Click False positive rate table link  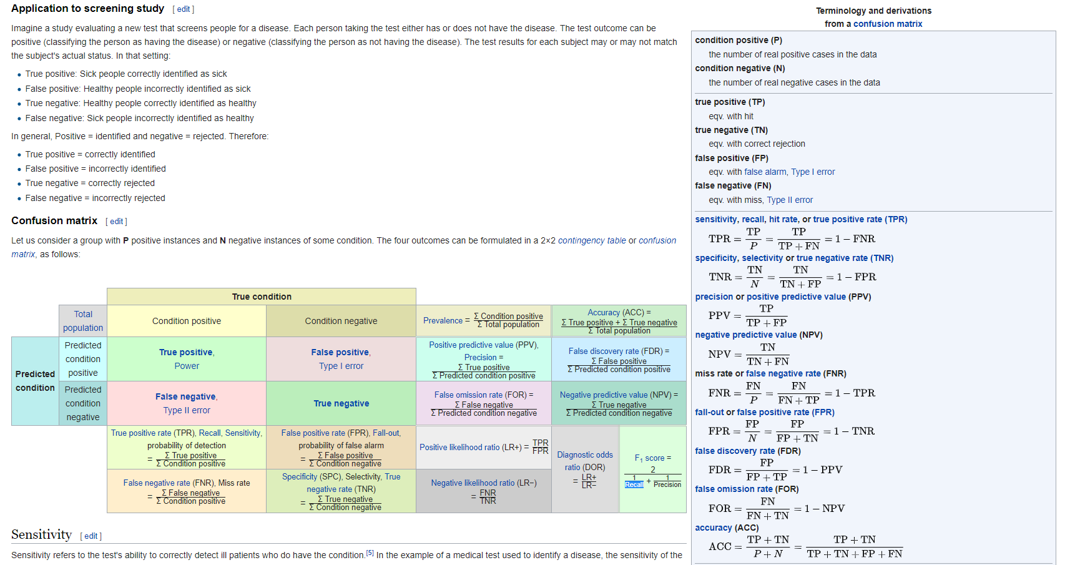click(x=313, y=433)
